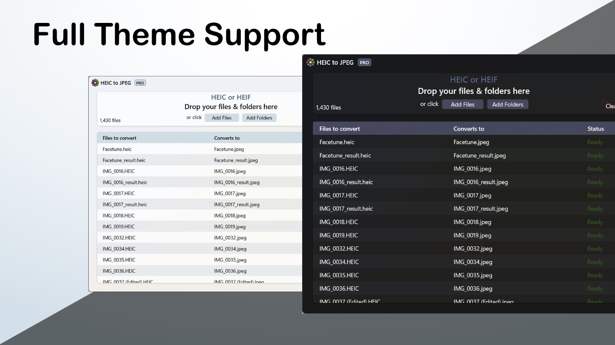
Task: Click IMG_0034.jpeg output in dark window
Action: [x=473, y=262]
